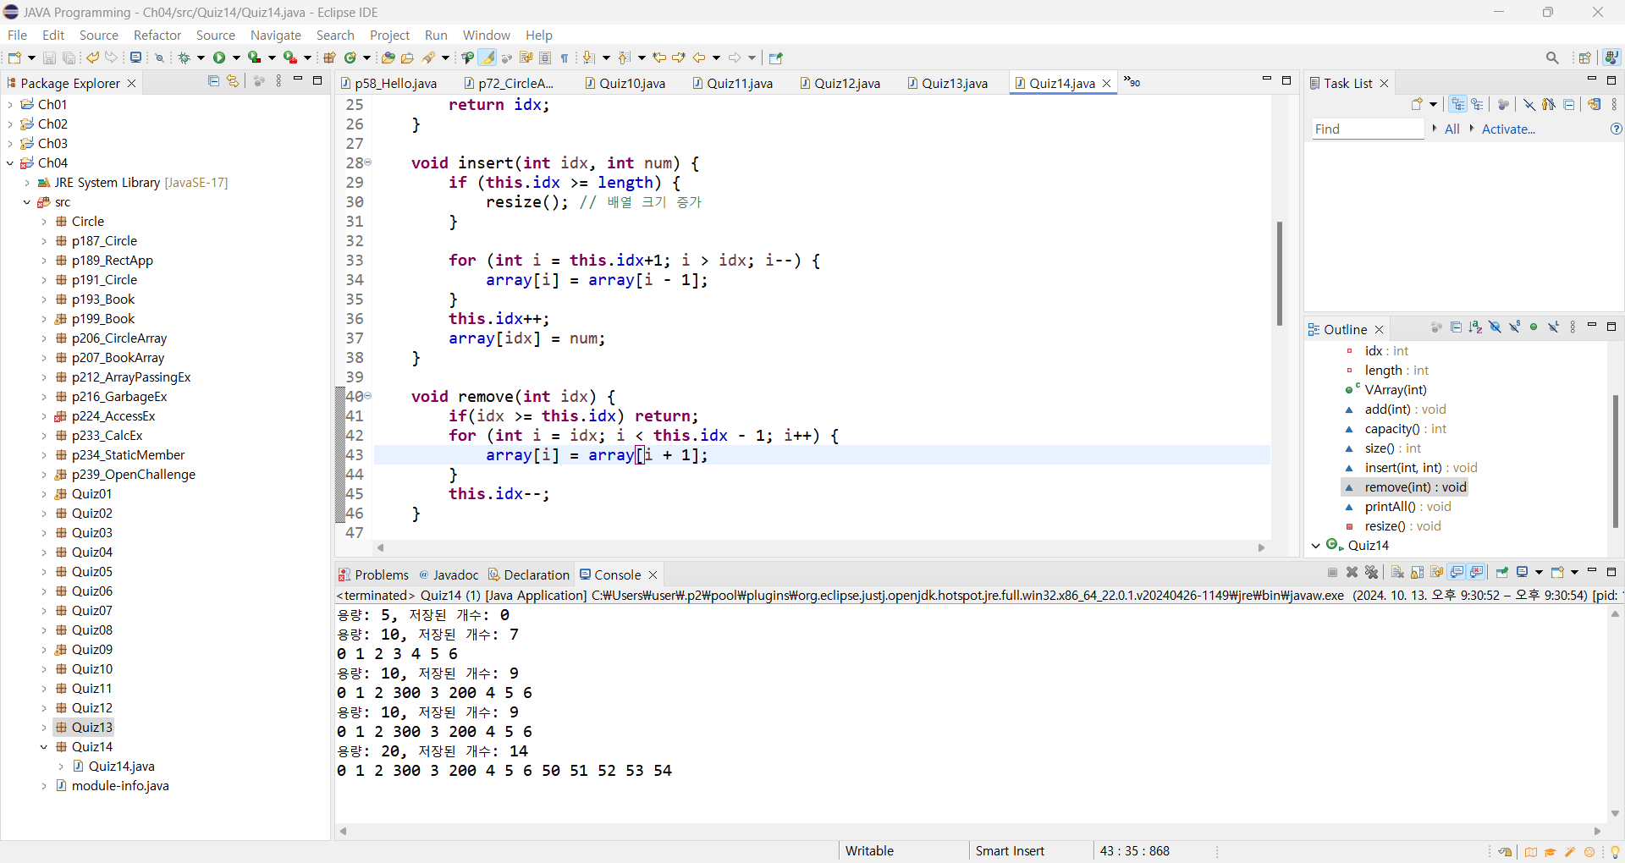Image resolution: width=1625 pixels, height=863 pixels.
Task: Click the Save All toolbar icon
Action: tap(69, 58)
